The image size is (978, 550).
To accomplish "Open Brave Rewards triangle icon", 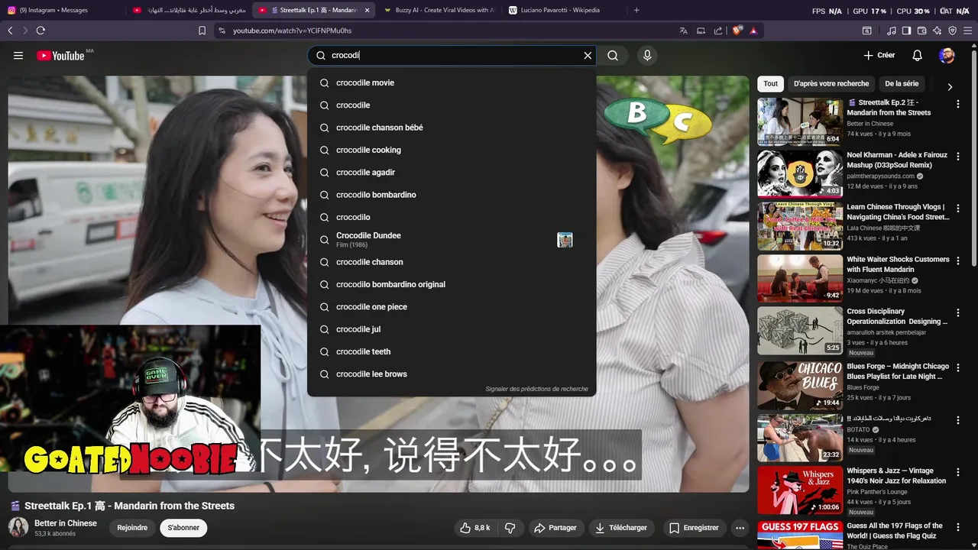I will click(753, 31).
